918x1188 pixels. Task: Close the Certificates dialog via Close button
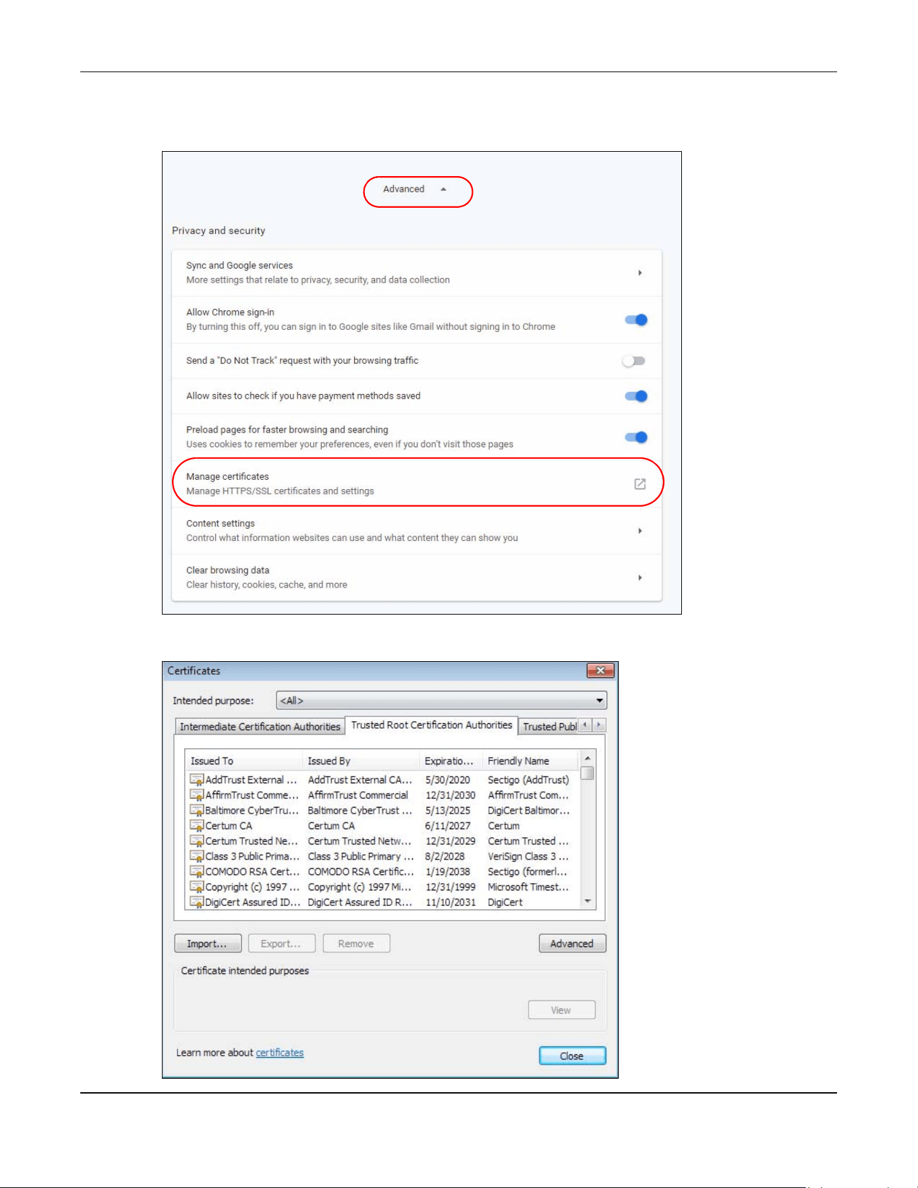tap(572, 1056)
